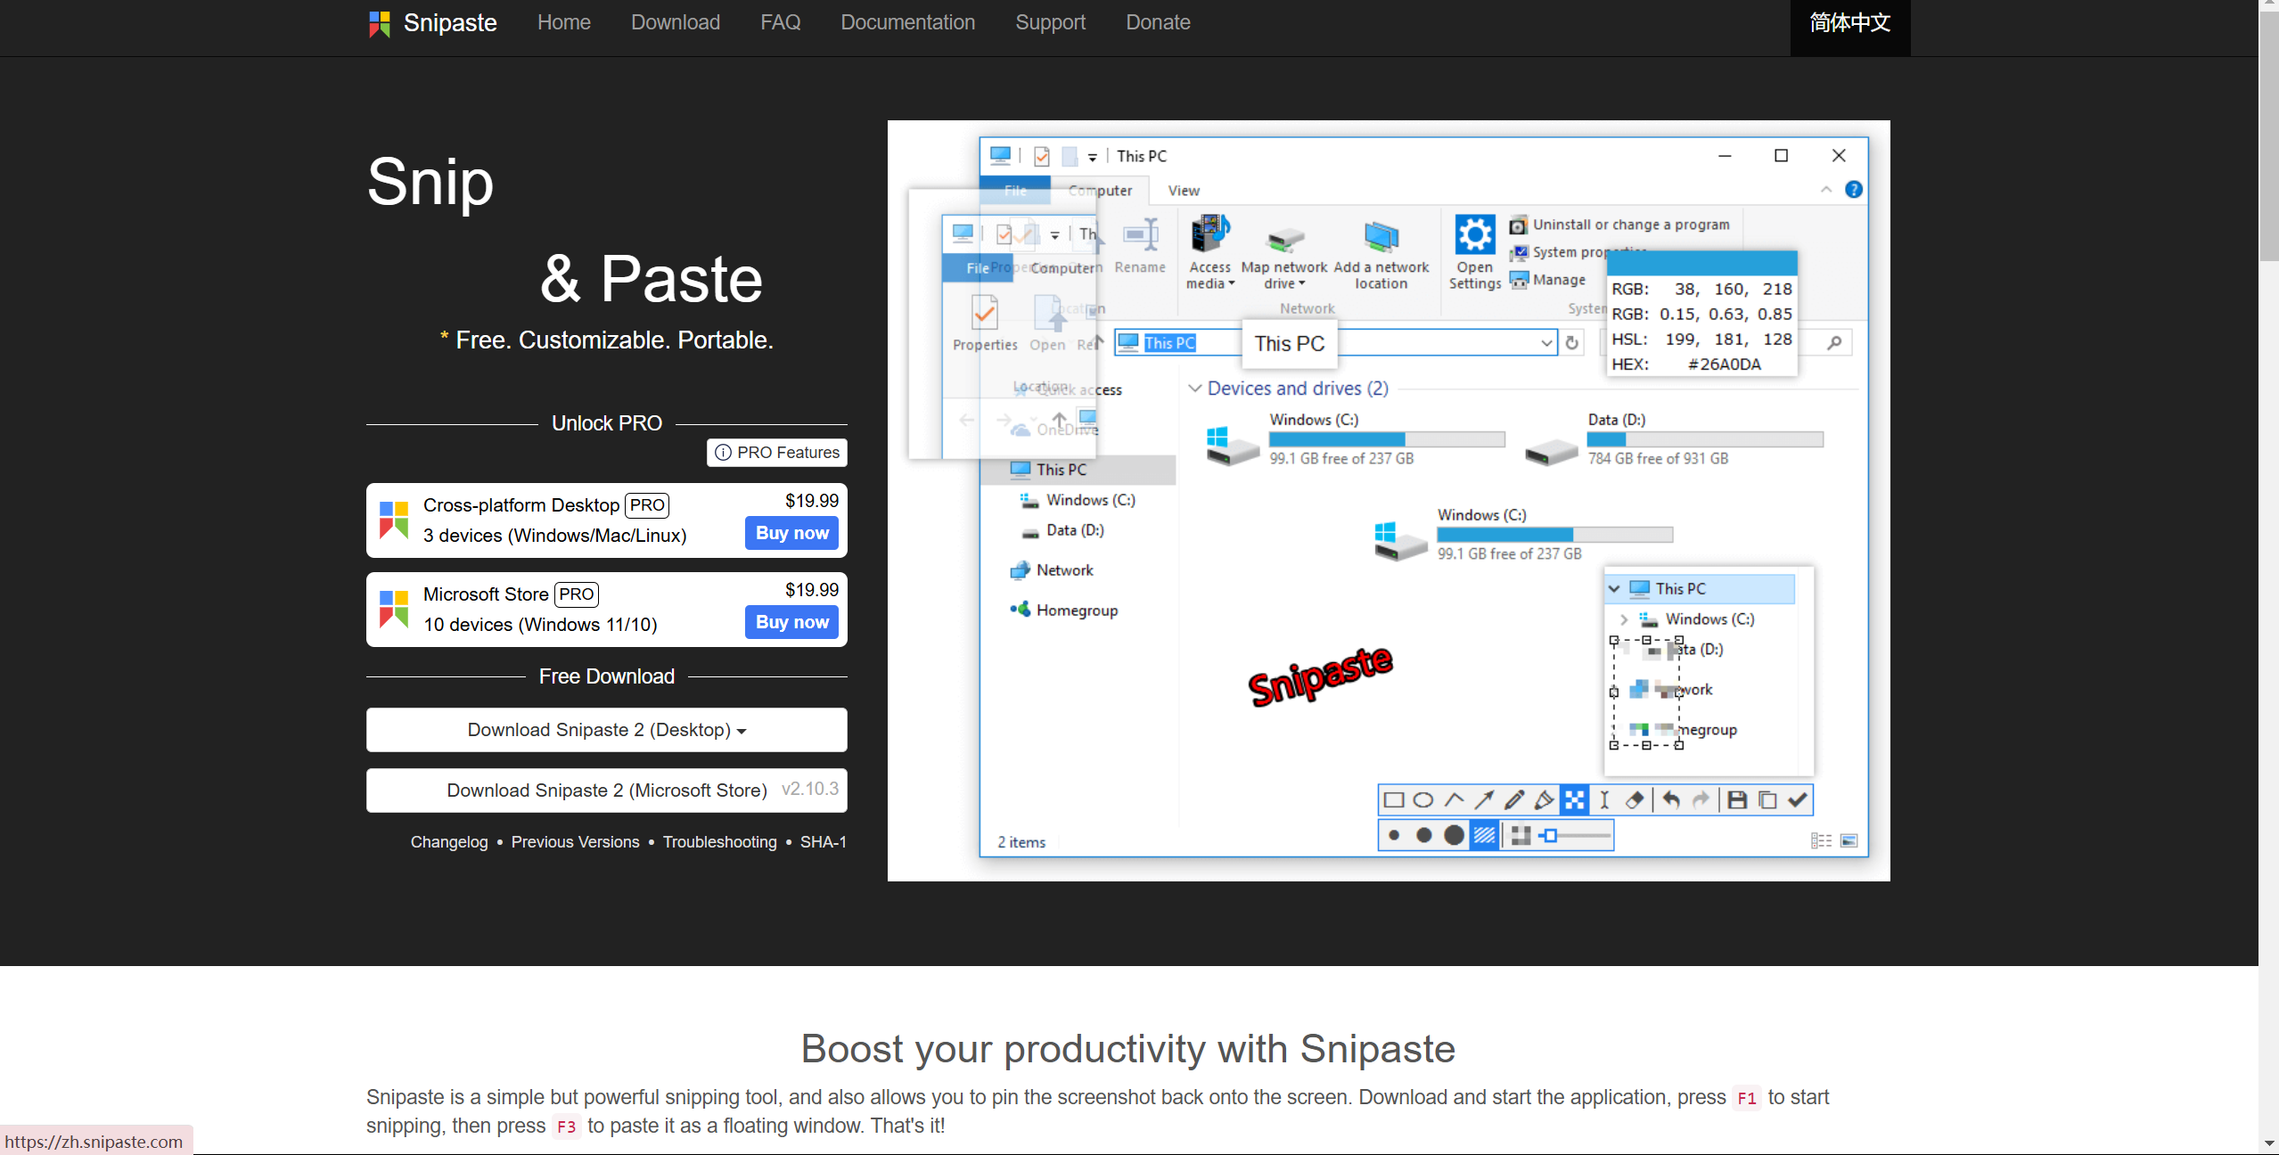Image resolution: width=2279 pixels, height=1155 pixels.
Task: Open the Support nav item
Action: pos(1050,22)
